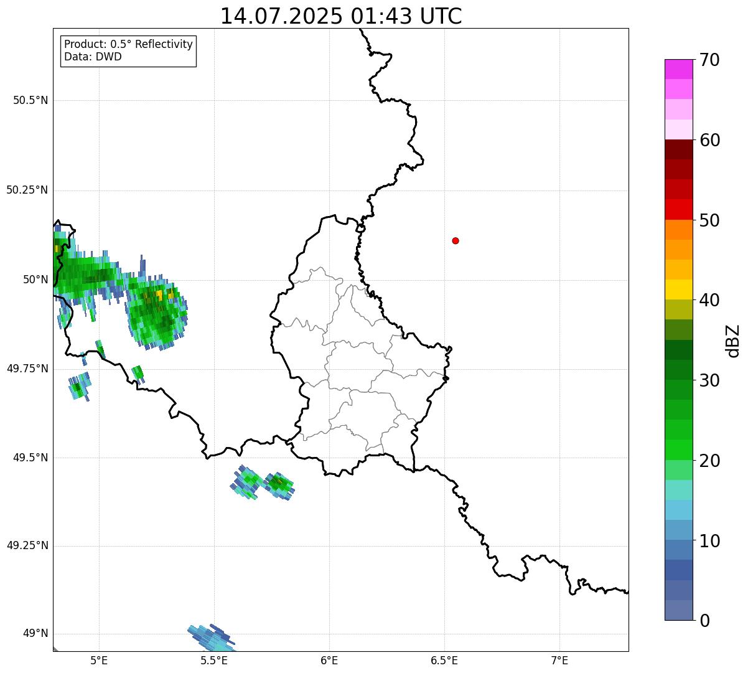This screenshot has width=748, height=673.
Task: Click the 'Product: 0.5° Reflectivity' label
Action: 129,45
